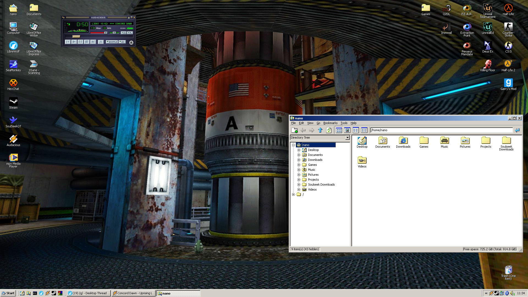Open the Videos folder in file pane
528x297 pixels.
pyautogui.click(x=362, y=162)
